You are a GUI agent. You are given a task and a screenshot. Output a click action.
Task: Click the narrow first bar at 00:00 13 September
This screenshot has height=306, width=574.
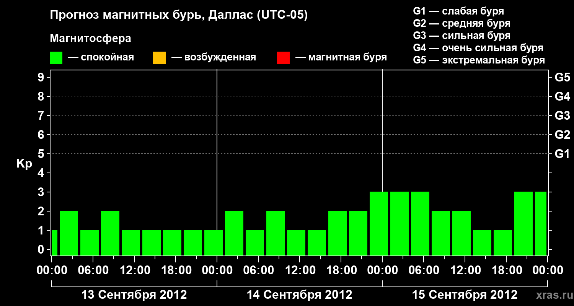pyautogui.click(x=54, y=243)
